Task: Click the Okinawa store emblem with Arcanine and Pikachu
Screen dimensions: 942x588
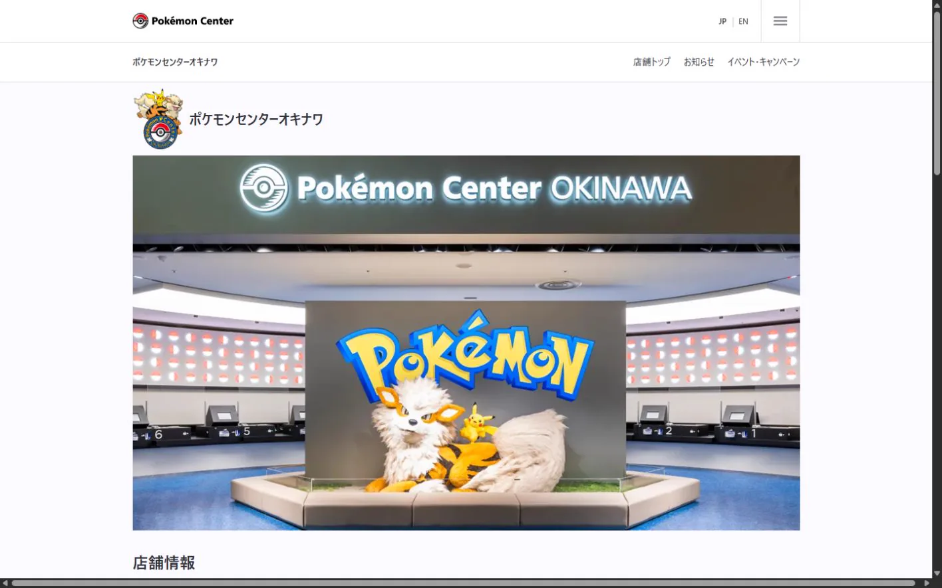Action: 158,119
